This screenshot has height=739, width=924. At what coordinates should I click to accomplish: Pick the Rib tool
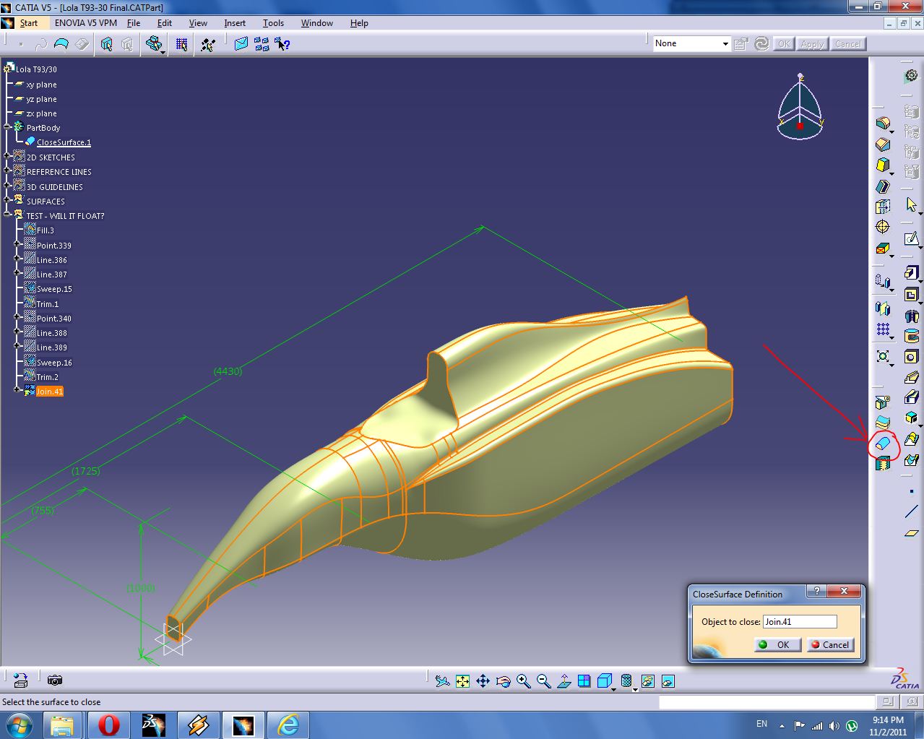pyautogui.click(x=912, y=377)
